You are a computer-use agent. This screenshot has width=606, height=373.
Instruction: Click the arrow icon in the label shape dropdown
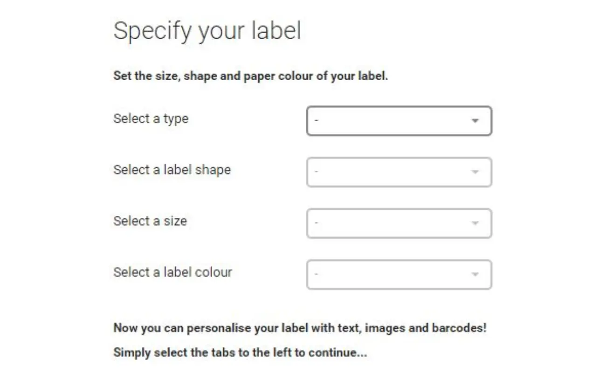click(475, 173)
